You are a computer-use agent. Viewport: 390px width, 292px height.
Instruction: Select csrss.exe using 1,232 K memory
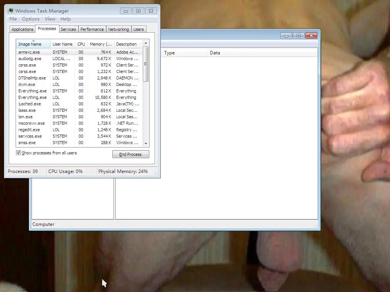[x=80, y=71]
